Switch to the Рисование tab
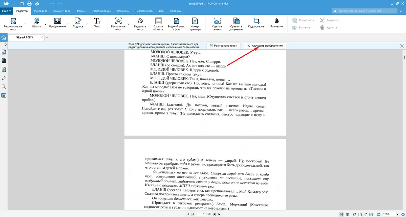This screenshot has width=406, height=217. click(x=41, y=11)
